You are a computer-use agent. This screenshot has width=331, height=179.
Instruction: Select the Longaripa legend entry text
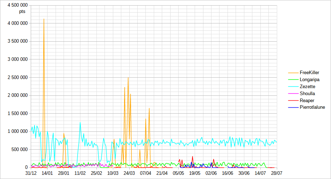pyautogui.click(x=309, y=80)
